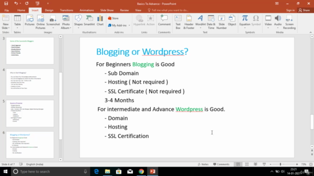Insert a Chart
Image resolution: width=314 pixels, height=176 pixels.
100,21
